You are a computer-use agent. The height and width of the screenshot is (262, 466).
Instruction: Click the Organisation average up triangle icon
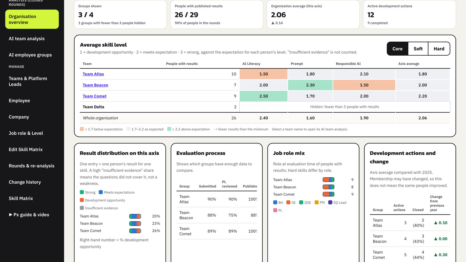pos(273,23)
